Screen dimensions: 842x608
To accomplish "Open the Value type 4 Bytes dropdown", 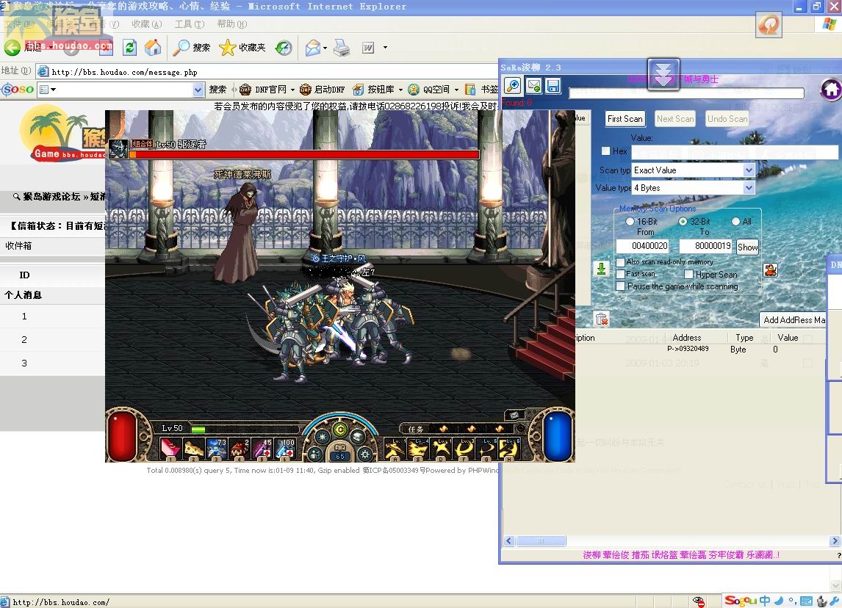I will point(749,188).
